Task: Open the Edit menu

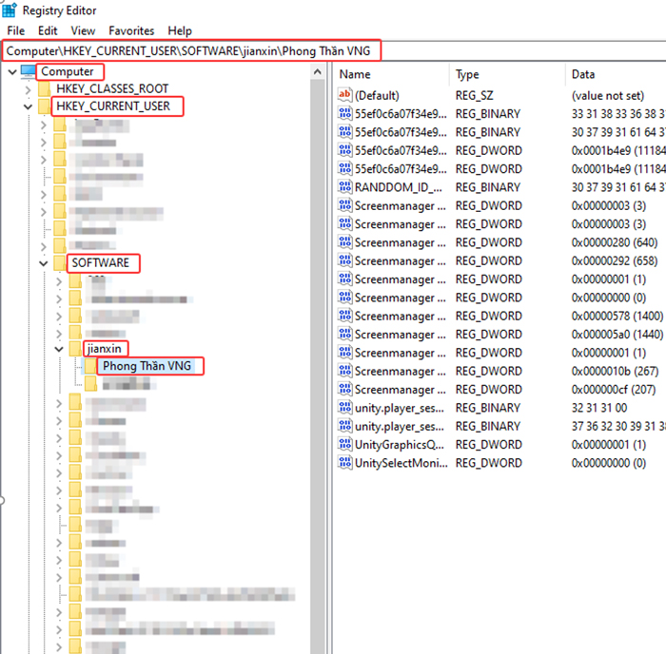Action: (x=48, y=30)
